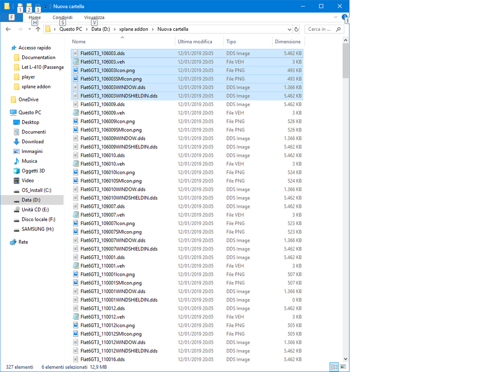Select file Flat6GT3_106009WINDOW.dds
Viewport: 490px width, 372px height.
(187, 139)
